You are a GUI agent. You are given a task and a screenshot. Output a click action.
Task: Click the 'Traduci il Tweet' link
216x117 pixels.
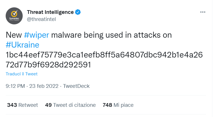(x=22, y=74)
